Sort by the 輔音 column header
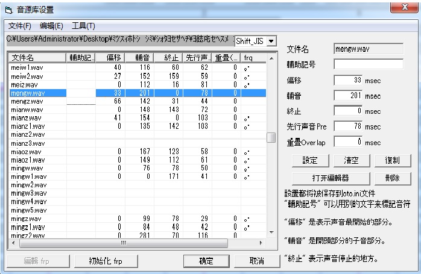Screen dimensions: 421x274 (139, 58)
